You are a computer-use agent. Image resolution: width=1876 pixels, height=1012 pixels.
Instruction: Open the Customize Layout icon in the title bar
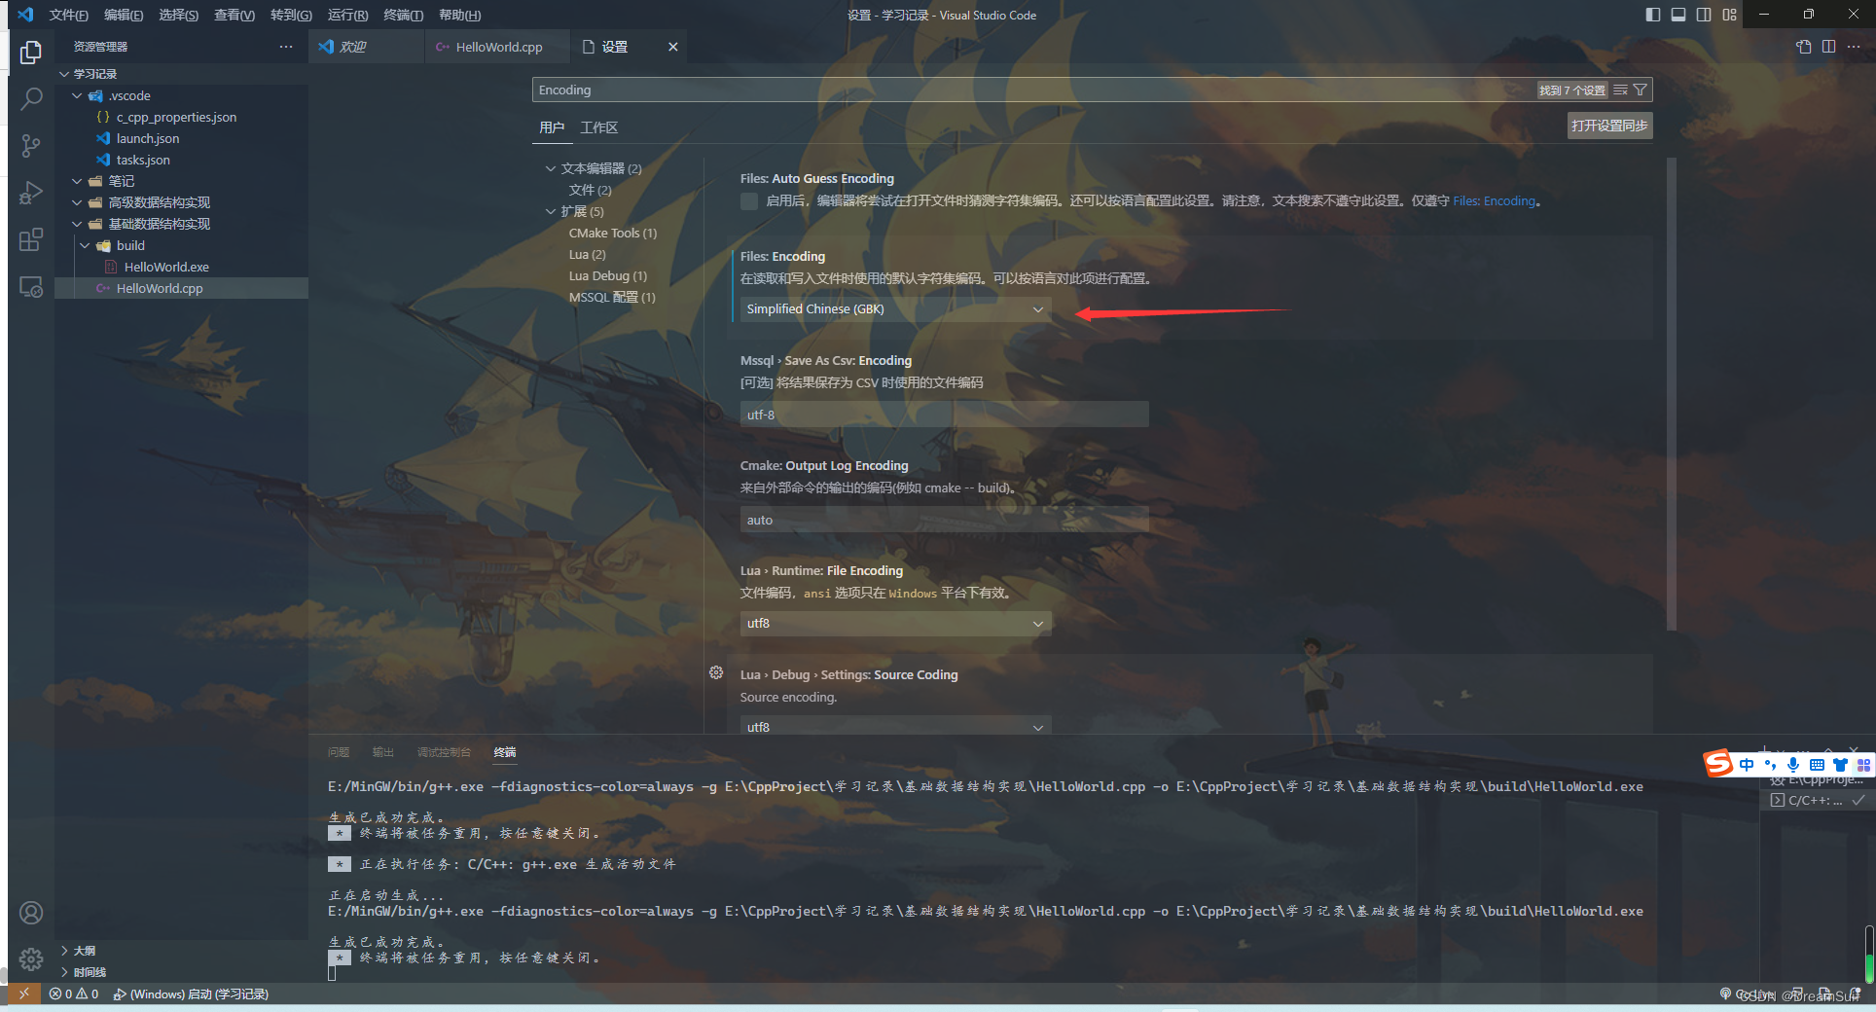click(1729, 15)
